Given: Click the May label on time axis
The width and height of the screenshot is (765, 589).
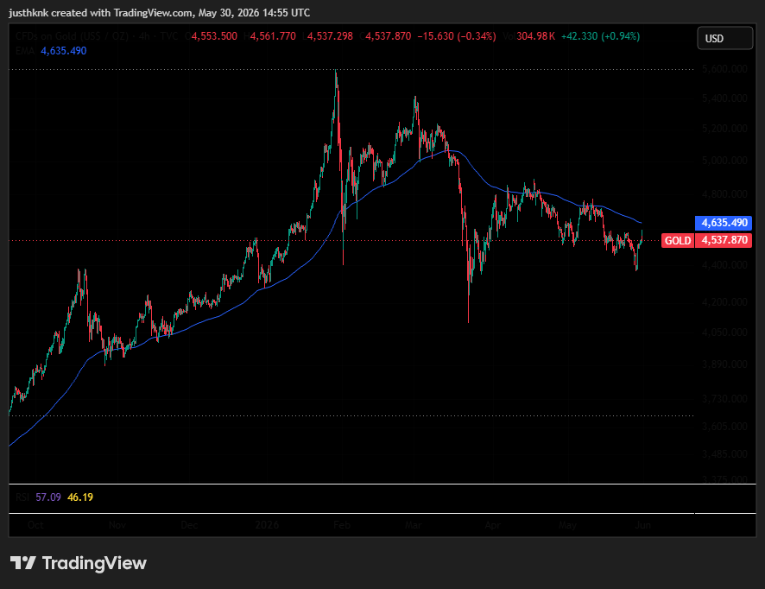Looking at the screenshot, I should point(567,525).
